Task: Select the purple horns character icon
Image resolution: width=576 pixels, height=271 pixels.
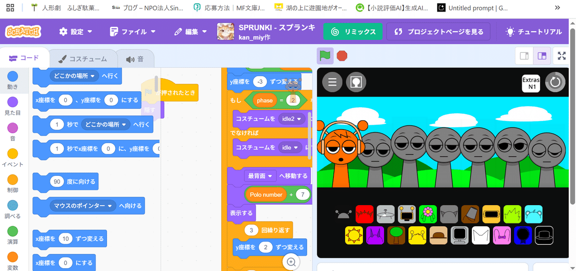Action: (x=375, y=235)
